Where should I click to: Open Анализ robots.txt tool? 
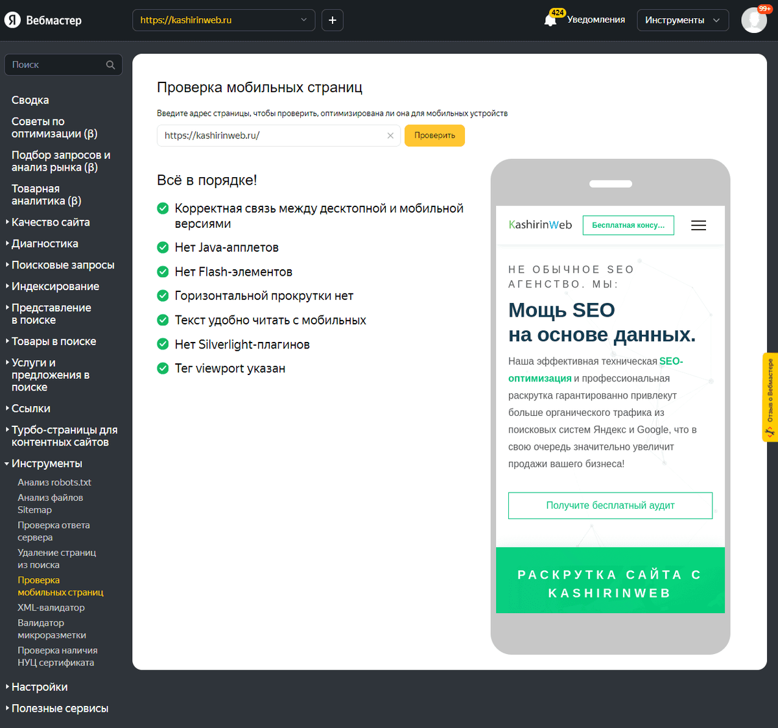54,482
